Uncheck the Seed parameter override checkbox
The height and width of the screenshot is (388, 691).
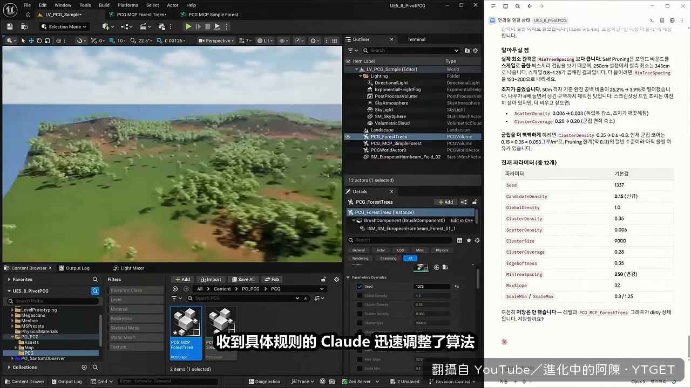360,287
